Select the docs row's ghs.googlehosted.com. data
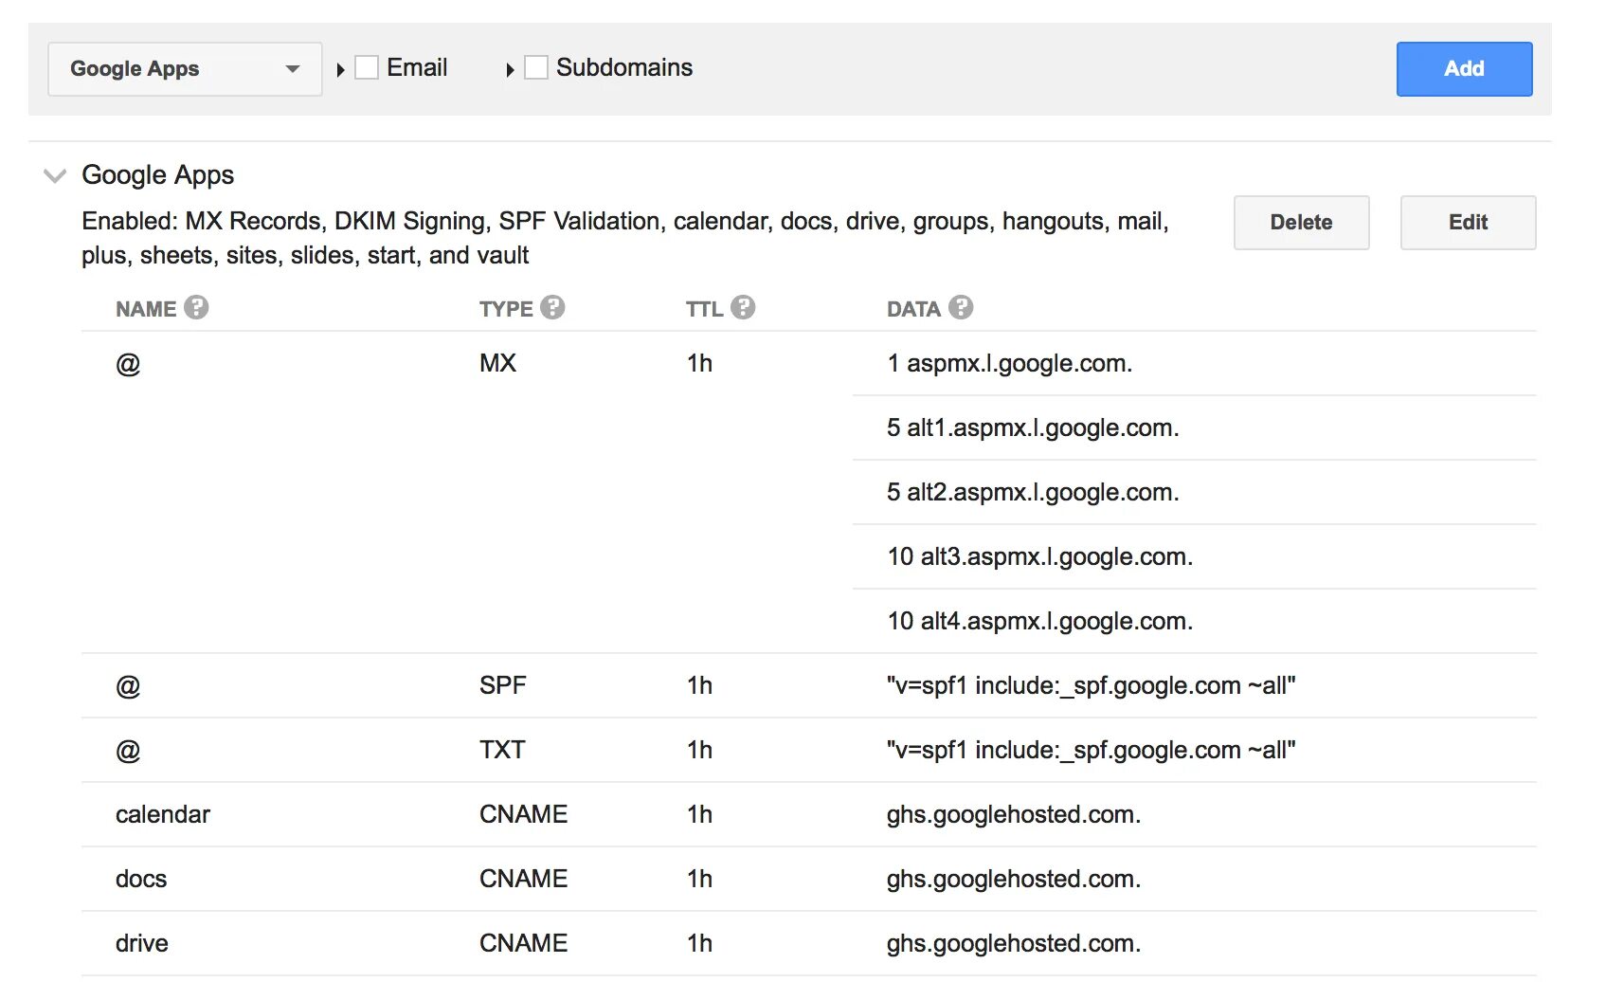This screenshot has width=1624, height=982. [x=1013, y=879]
